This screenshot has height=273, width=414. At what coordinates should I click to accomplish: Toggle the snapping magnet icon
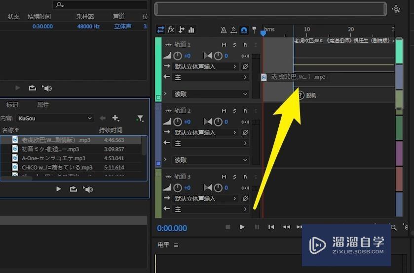[x=244, y=30]
